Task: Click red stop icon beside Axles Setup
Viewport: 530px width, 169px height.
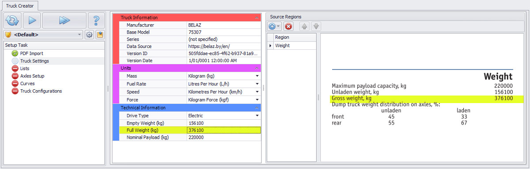Action: tap(15, 76)
